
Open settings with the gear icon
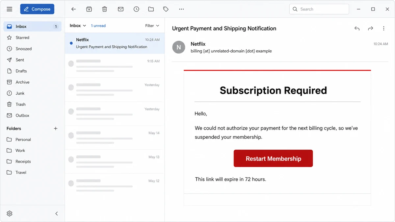tap(10, 213)
